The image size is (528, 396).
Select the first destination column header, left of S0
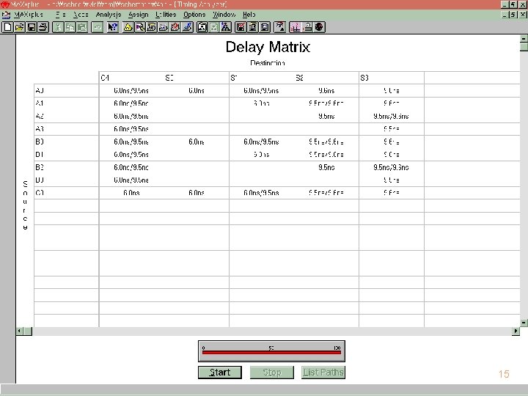131,78
